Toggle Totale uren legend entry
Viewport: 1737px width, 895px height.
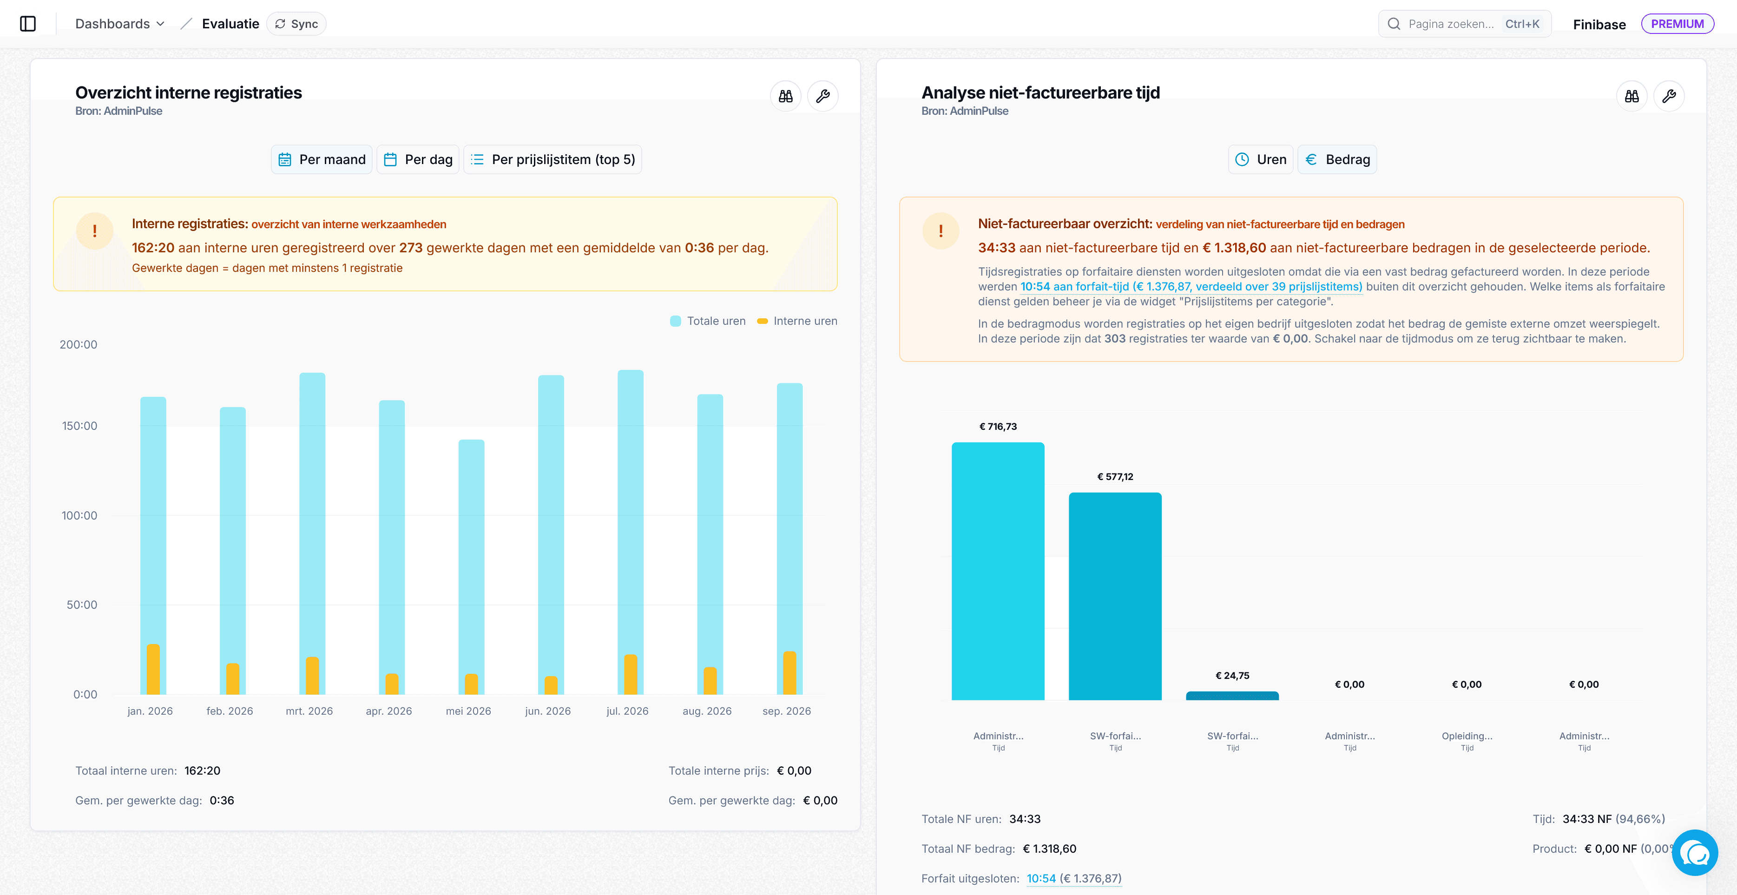(708, 321)
